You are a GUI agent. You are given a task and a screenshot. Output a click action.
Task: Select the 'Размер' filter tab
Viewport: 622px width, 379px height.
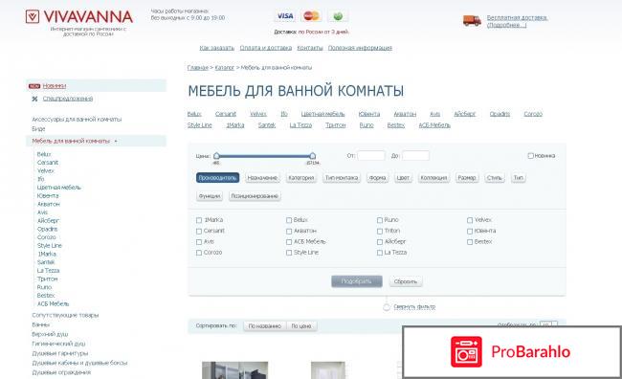coord(467,178)
